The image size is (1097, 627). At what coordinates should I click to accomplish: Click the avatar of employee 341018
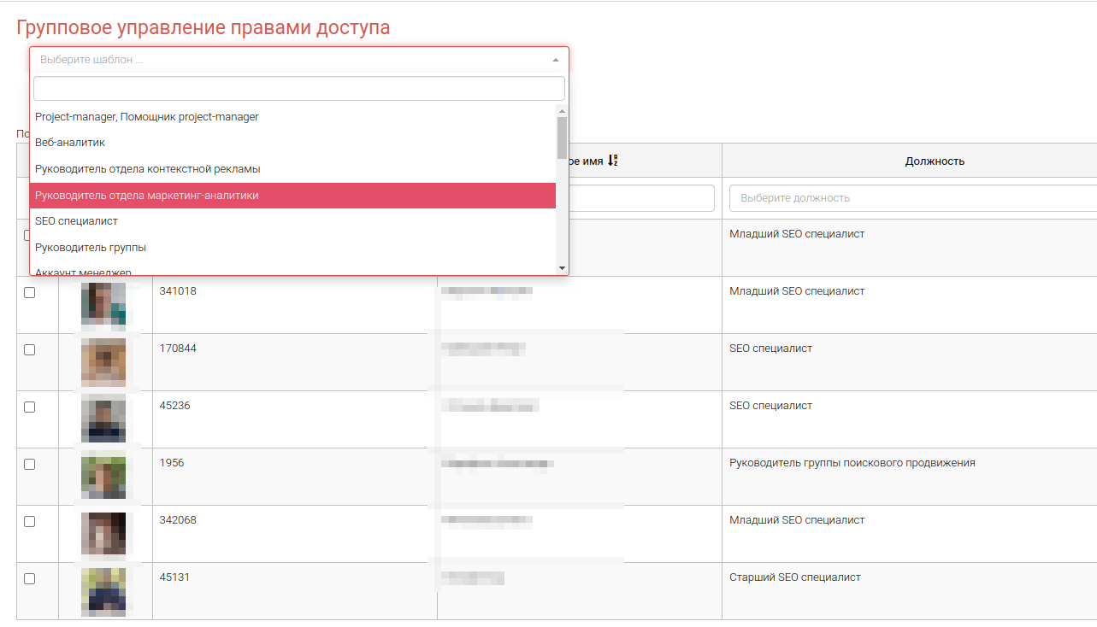103,305
